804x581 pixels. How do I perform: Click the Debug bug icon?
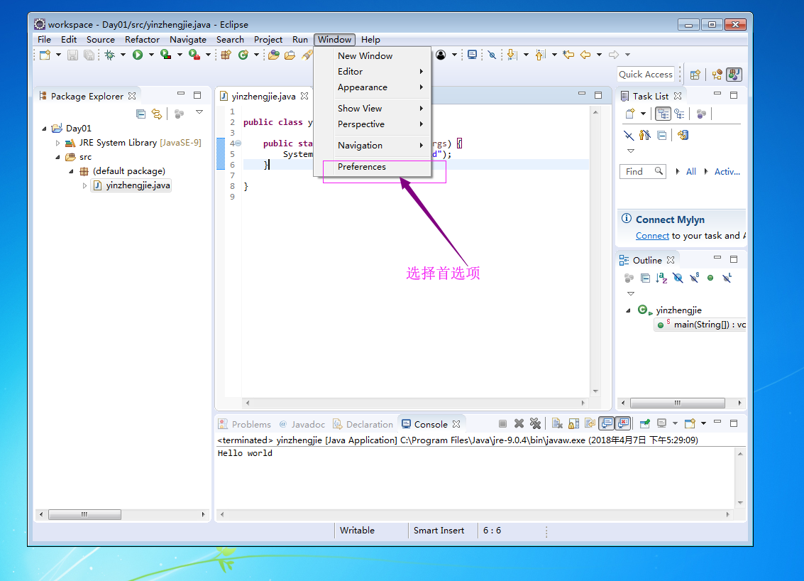109,55
